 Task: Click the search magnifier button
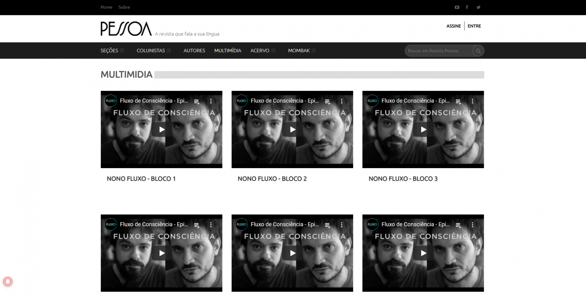pos(478,51)
